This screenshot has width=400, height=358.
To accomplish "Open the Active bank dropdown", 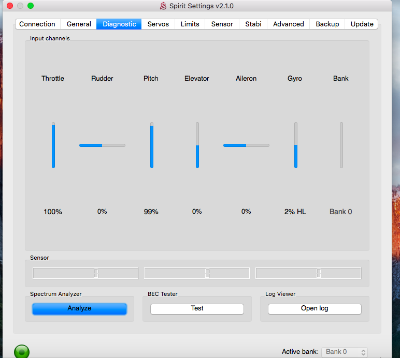I will [x=345, y=352].
